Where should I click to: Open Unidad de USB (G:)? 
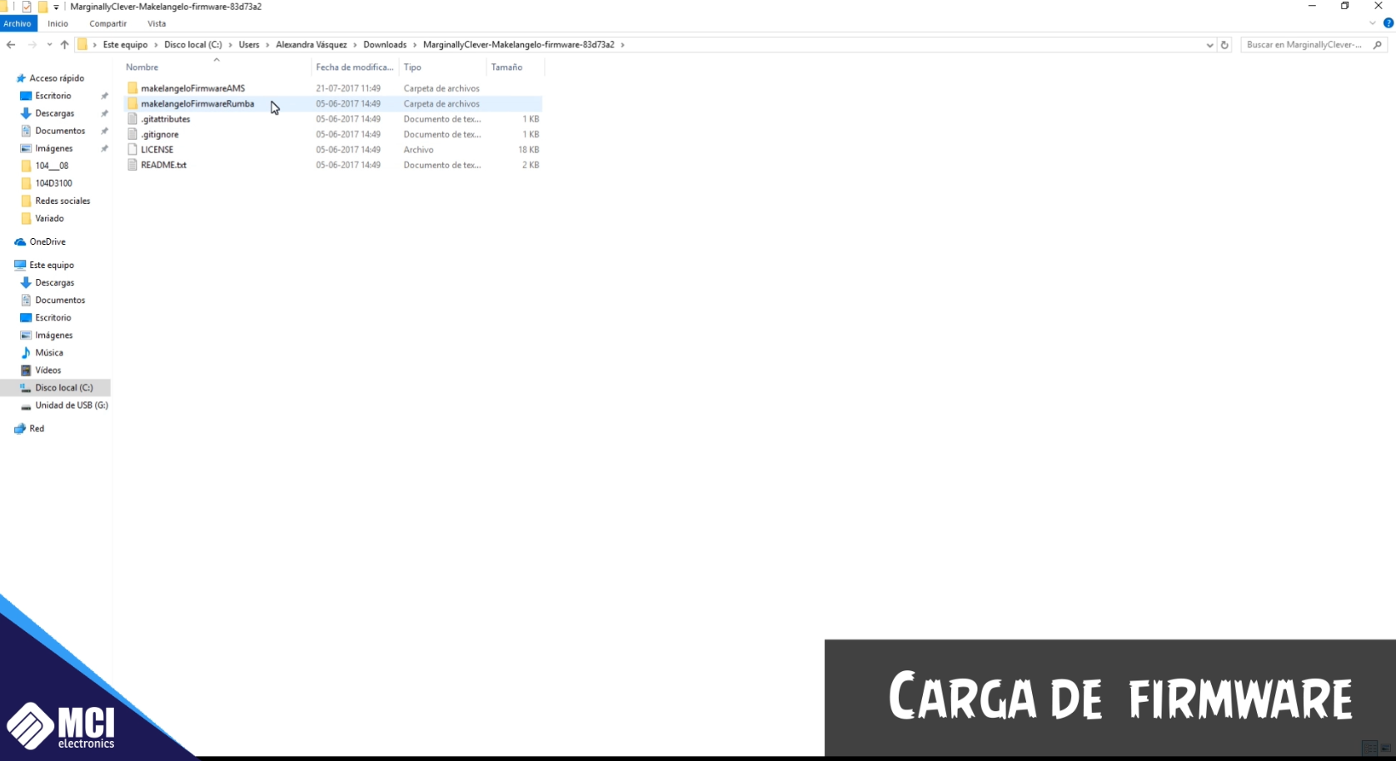(72, 405)
